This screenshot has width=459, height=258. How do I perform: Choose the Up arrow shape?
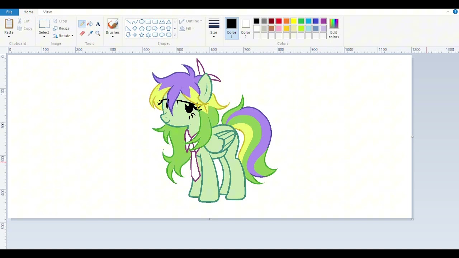(169, 28)
